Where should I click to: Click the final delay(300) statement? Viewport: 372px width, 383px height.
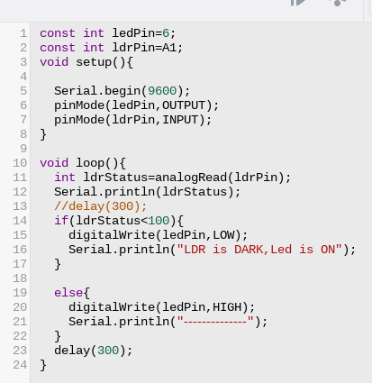point(93,351)
